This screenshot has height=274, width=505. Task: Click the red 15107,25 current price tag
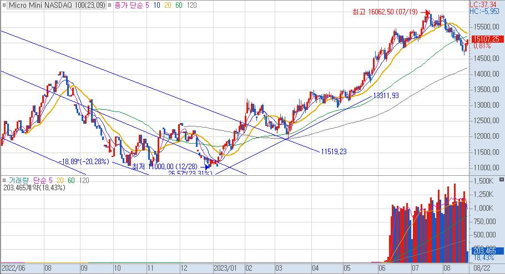487,39
